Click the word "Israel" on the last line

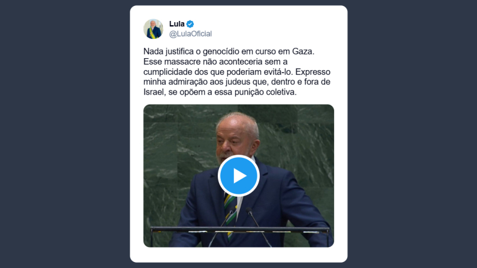tap(154, 92)
